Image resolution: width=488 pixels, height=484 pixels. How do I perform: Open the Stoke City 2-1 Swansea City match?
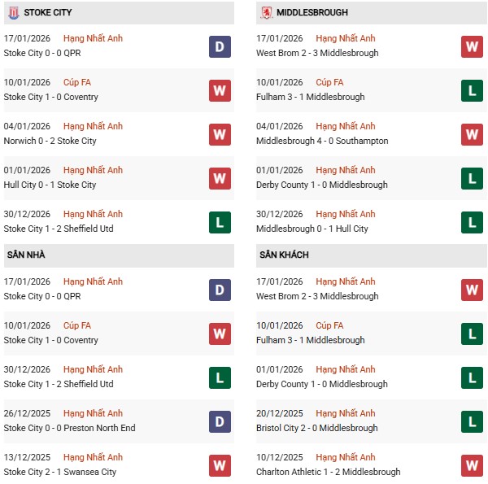[x=59, y=472]
